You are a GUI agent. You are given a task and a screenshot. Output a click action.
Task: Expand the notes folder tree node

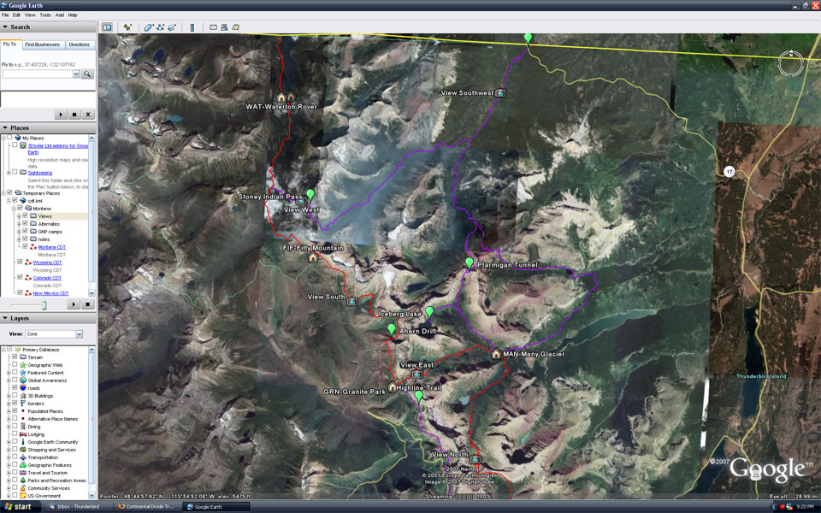[x=19, y=239]
